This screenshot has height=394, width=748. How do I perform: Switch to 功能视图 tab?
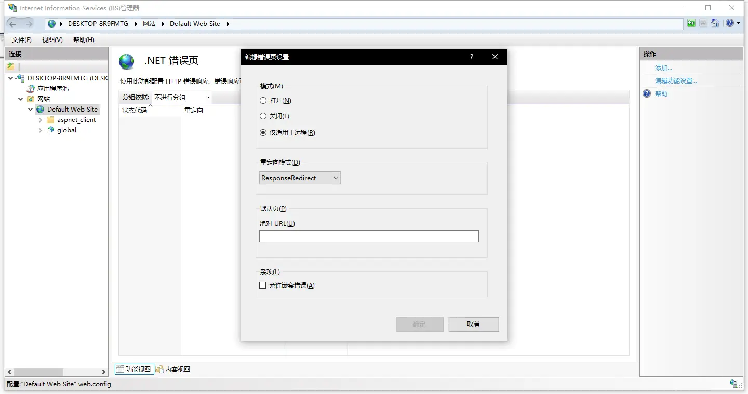click(134, 369)
